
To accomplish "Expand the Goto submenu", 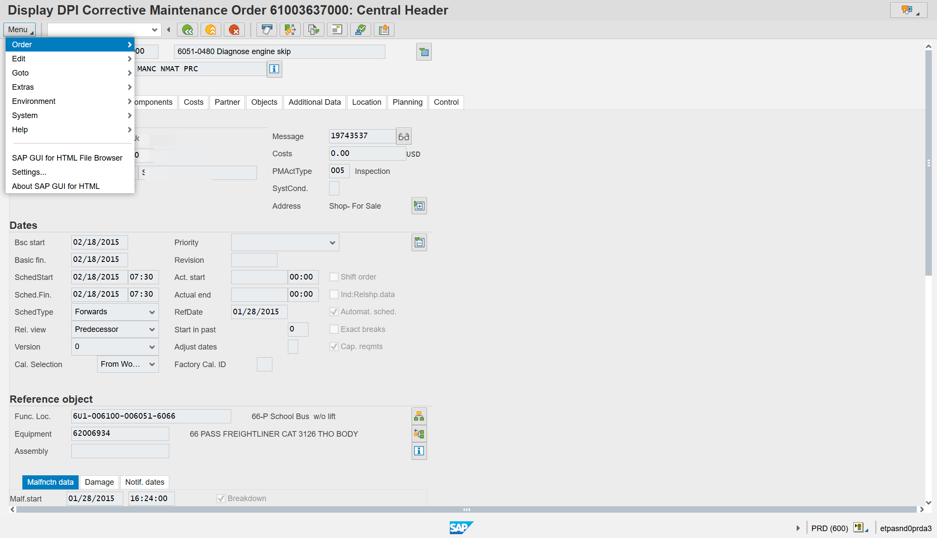I will pos(70,73).
